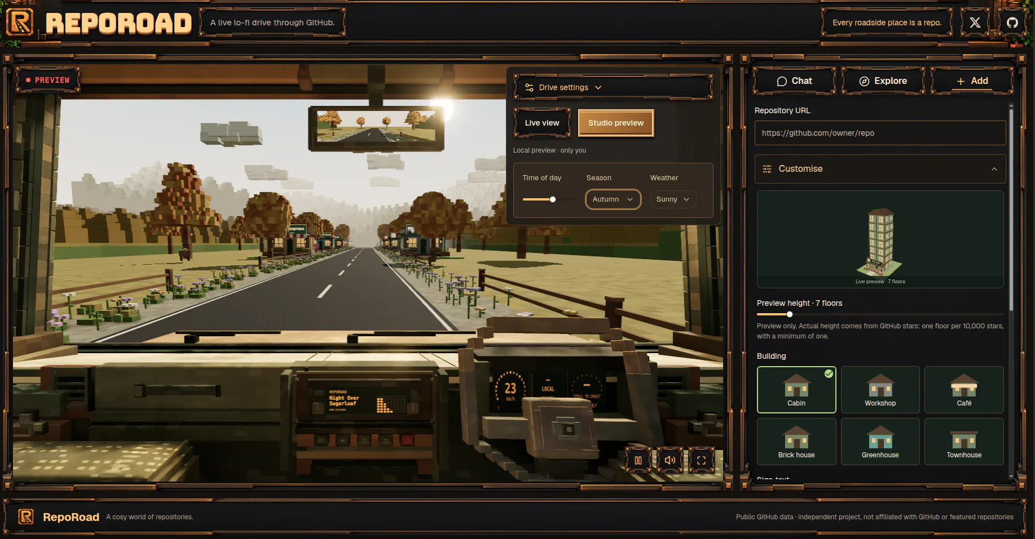Click the Customise sliders icon
This screenshot has height=539, width=1035.
click(767, 169)
